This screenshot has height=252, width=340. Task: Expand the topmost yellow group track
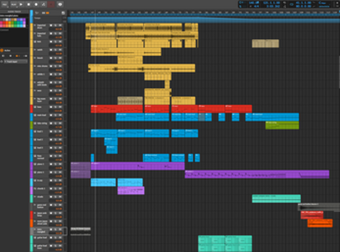35,25
